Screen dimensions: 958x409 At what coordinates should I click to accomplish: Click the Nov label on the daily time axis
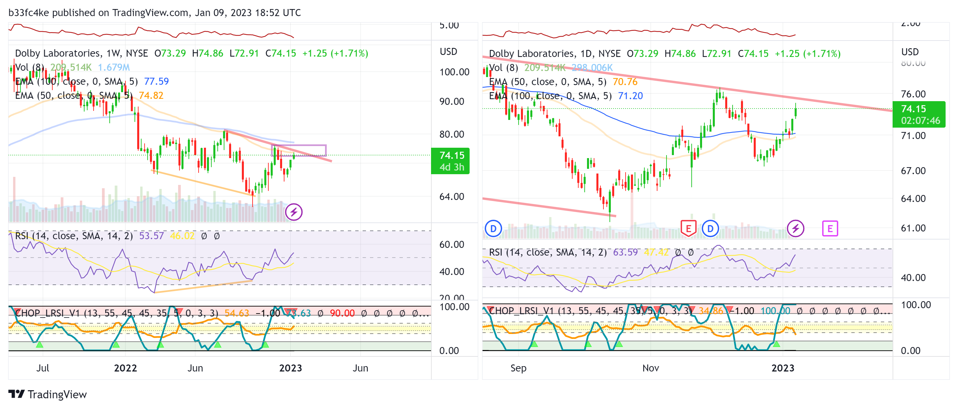point(650,368)
